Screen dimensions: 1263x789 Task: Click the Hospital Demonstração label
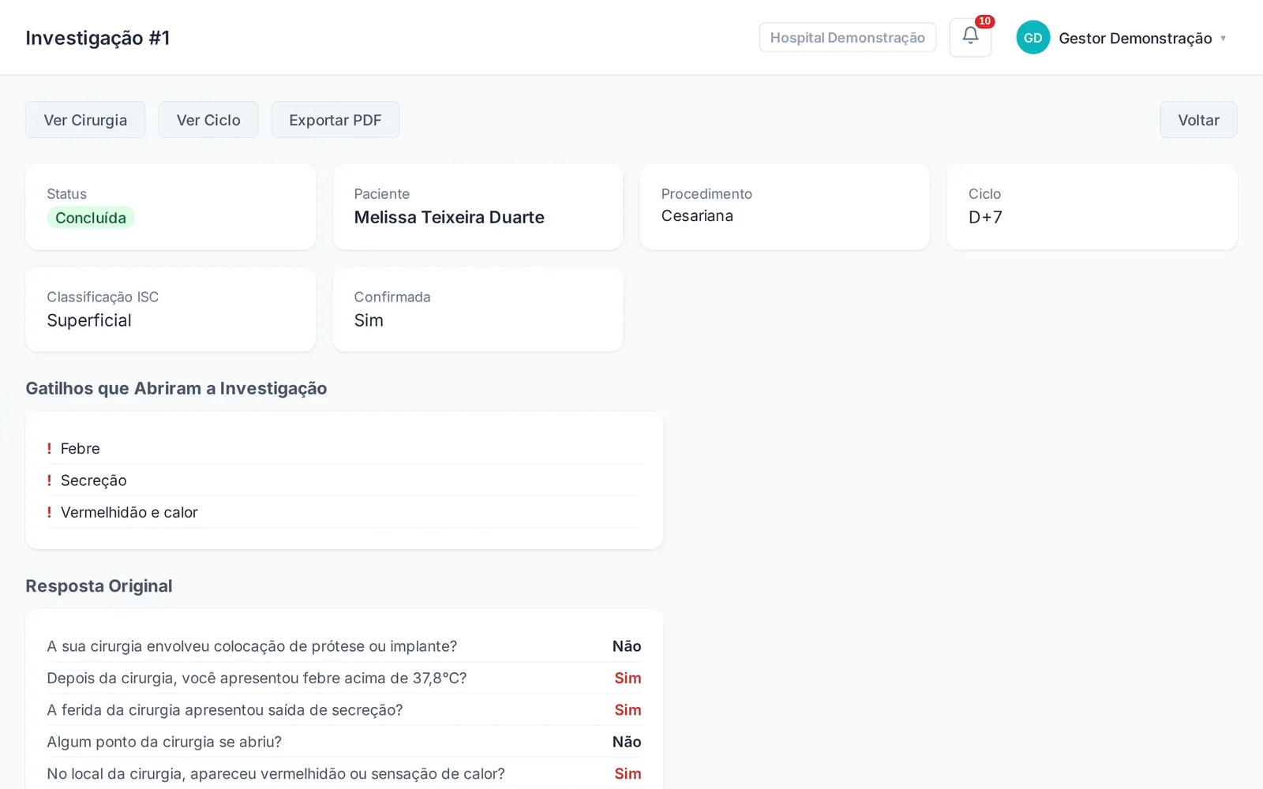pos(848,37)
